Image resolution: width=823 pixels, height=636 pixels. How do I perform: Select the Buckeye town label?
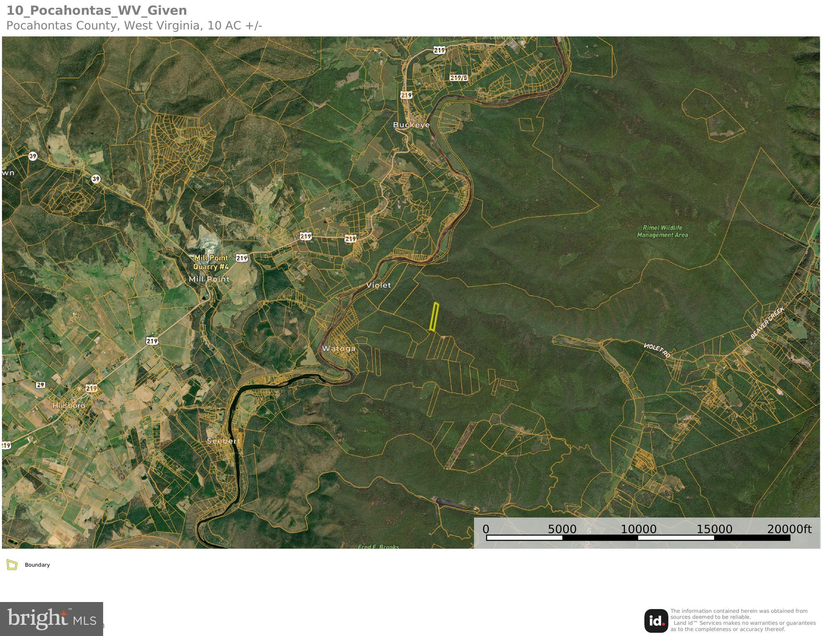(x=411, y=125)
